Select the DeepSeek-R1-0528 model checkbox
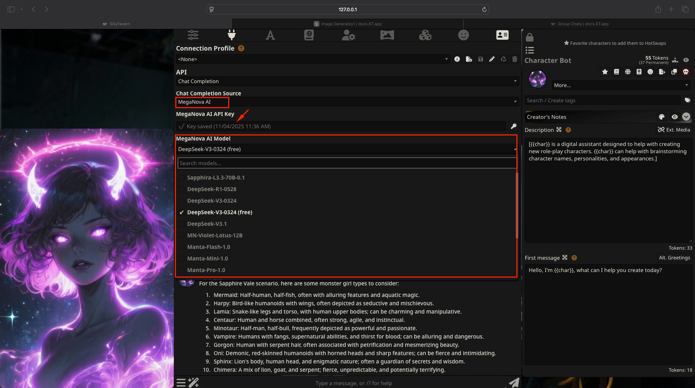Viewport: 695px width, 388px height. point(181,189)
